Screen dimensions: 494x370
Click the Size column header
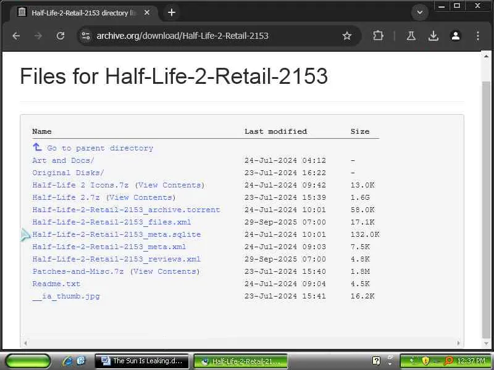click(x=360, y=131)
